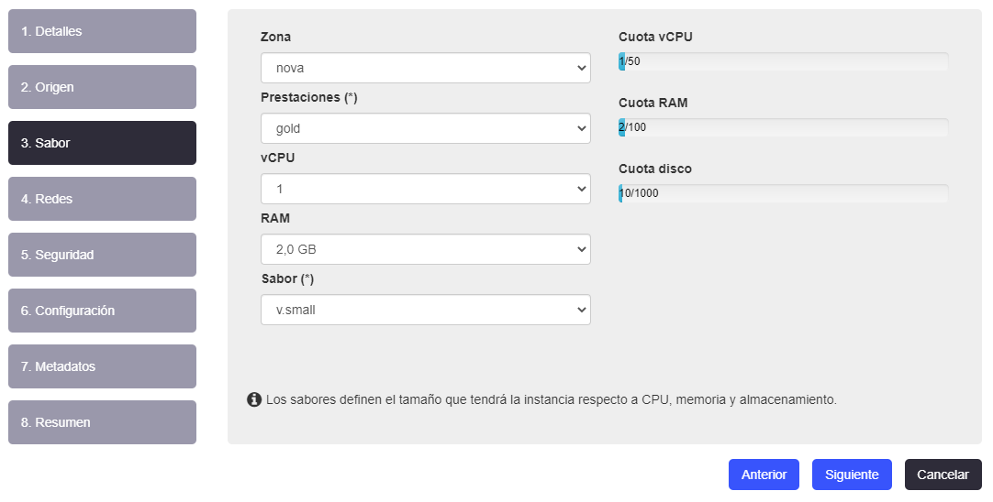The image size is (993, 502).
Task: Go to the 7. Metadatos step
Action: [x=102, y=366]
